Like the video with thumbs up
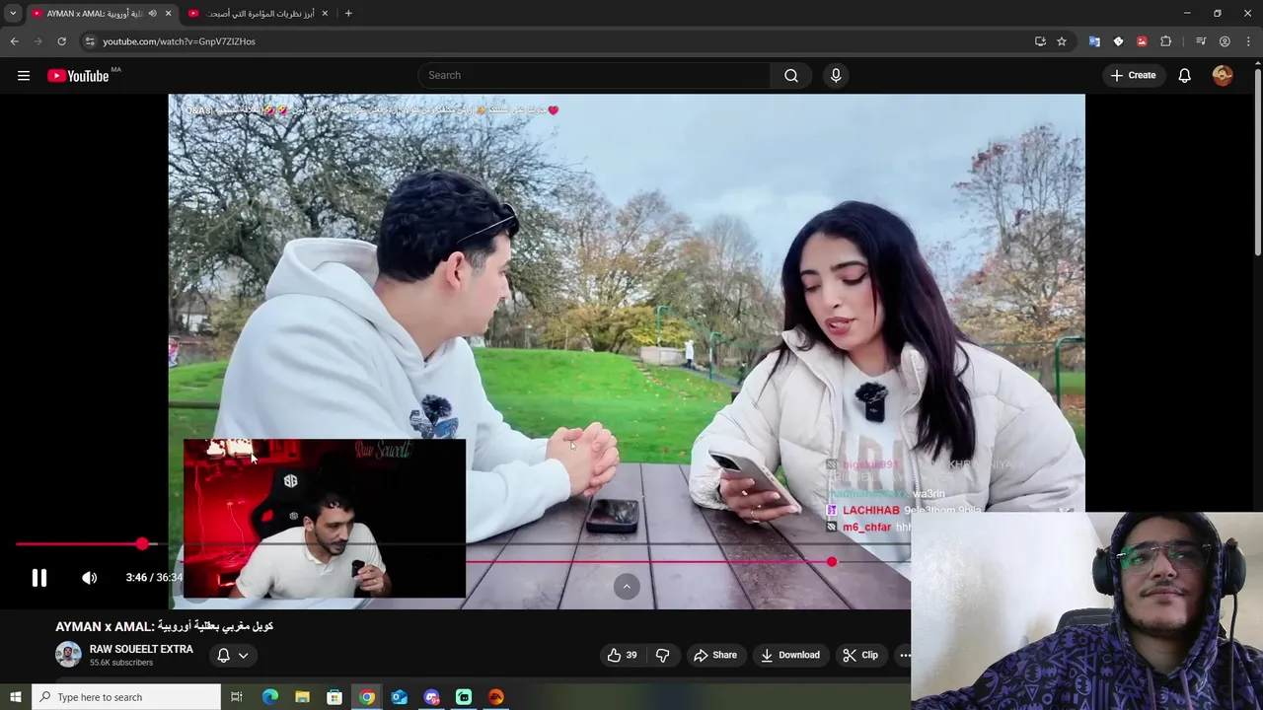The width and height of the screenshot is (1263, 710). coord(622,655)
